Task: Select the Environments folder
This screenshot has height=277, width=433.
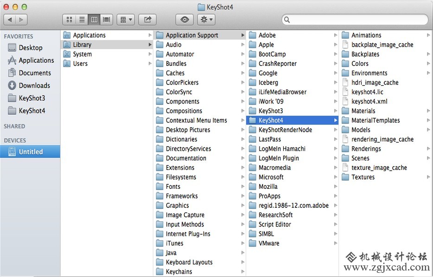Action: (385, 73)
